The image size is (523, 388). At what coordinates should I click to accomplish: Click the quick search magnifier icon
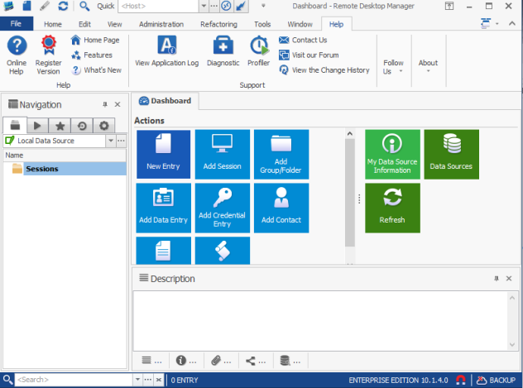point(84,6)
